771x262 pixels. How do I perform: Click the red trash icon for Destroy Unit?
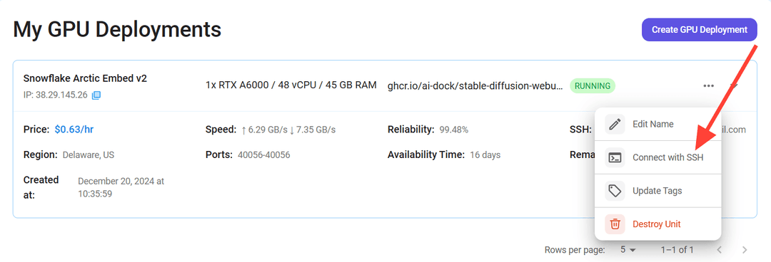(x=615, y=224)
